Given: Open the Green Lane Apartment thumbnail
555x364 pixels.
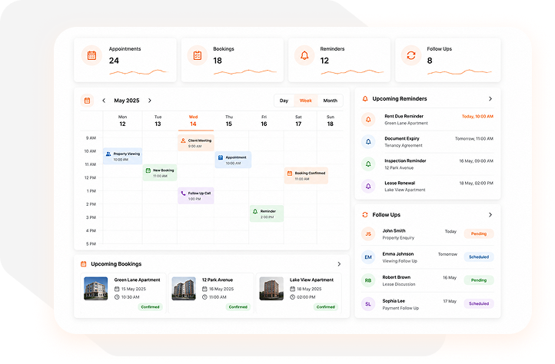Looking at the screenshot, I should coord(95,289).
